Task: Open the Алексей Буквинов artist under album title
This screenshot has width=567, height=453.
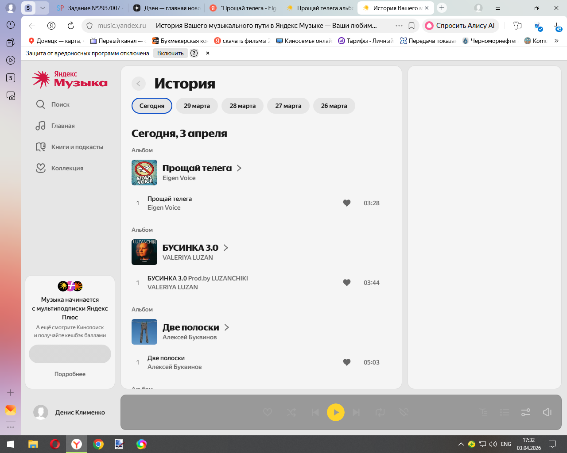Action: click(x=190, y=337)
